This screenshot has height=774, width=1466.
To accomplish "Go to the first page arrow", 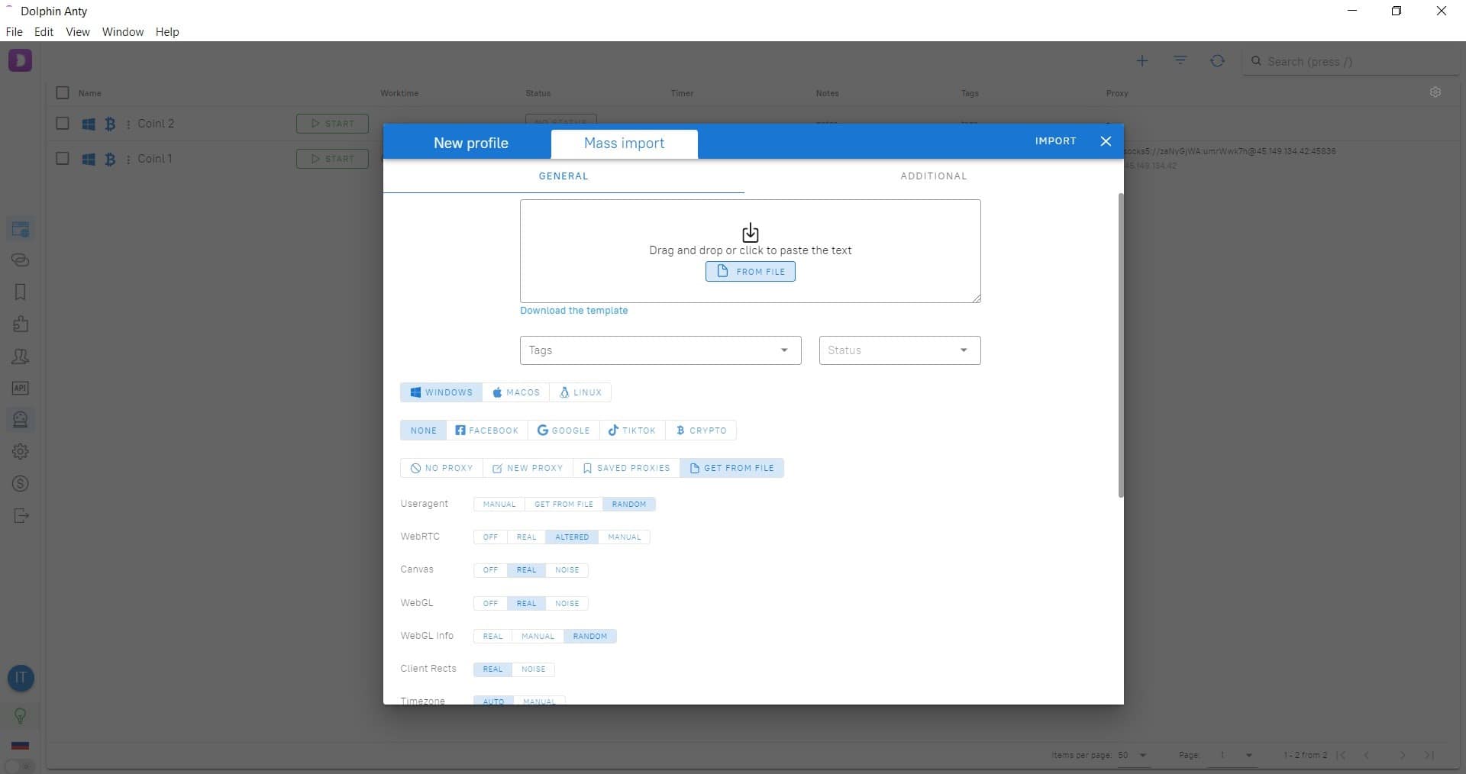I will 1342,755.
